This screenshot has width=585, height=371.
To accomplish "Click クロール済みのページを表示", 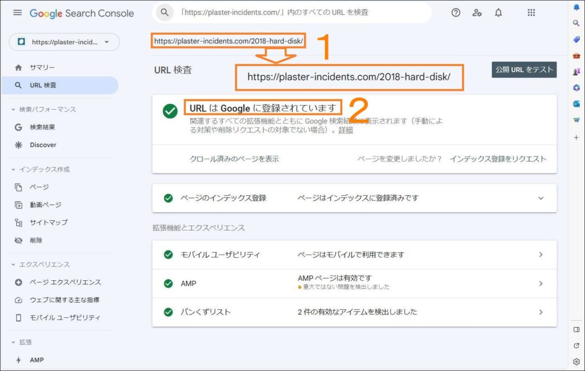I will [234, 159].
